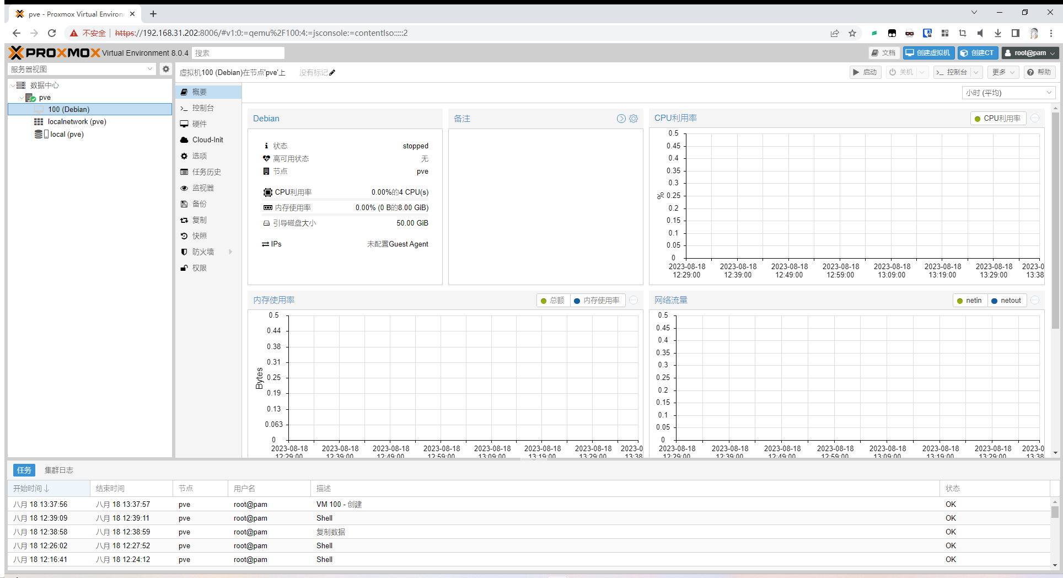Click the Create VM button

click(928, 53)
